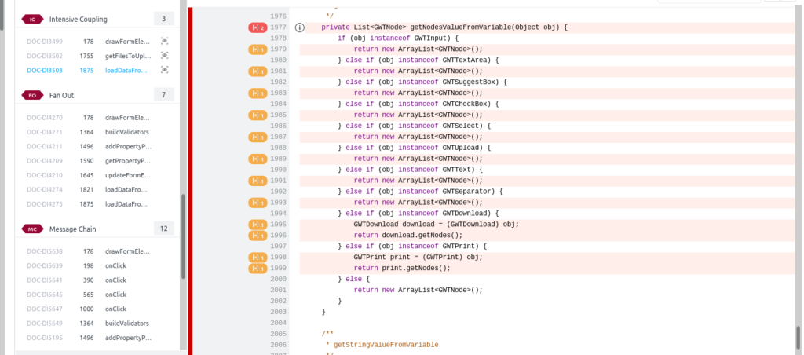
Task: Collapse the Fan Out section header
Action: [x=61, y=95]
